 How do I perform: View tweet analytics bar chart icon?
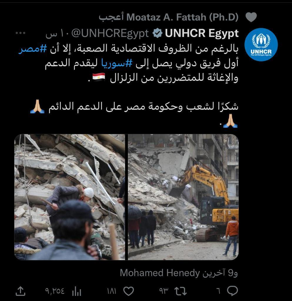[76, 291]
